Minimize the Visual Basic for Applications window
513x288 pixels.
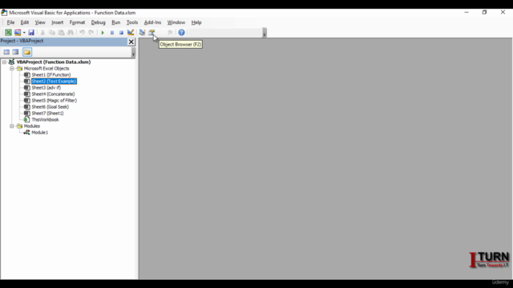[467, 13]
